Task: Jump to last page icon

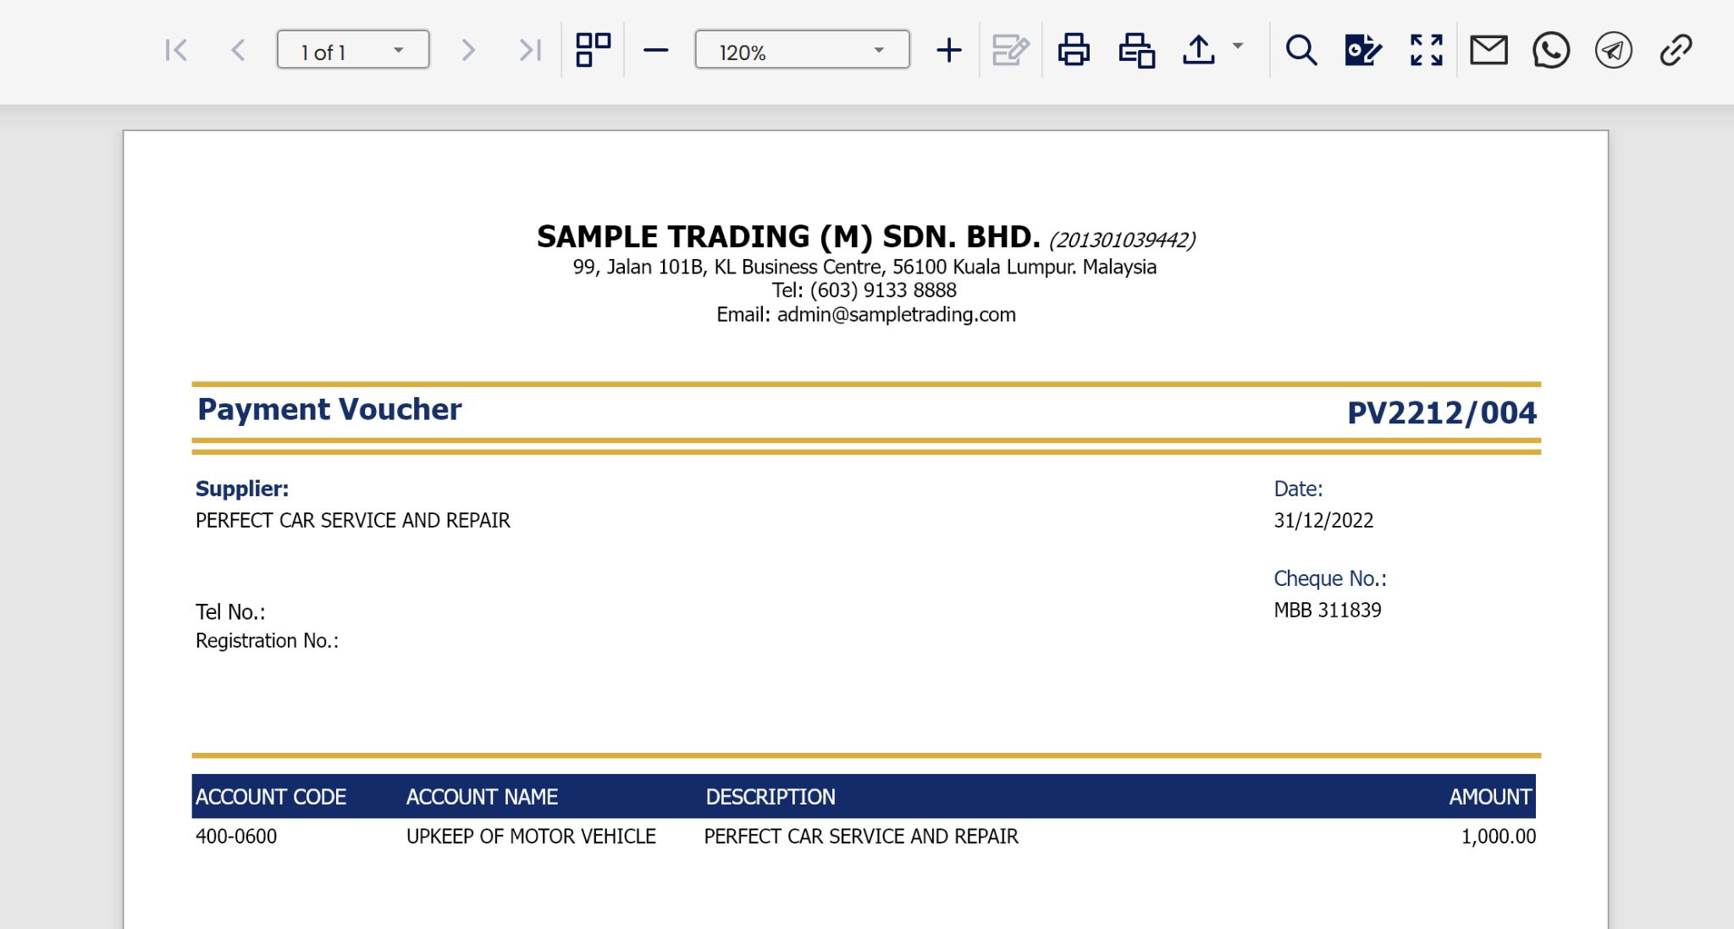Action: (530, 51)
